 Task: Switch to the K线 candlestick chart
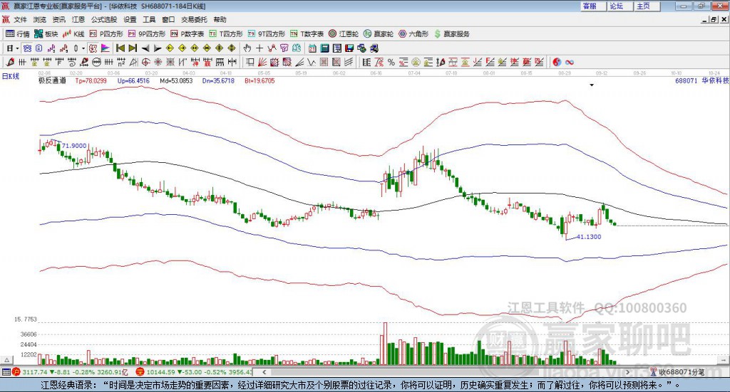pos(73,34)
